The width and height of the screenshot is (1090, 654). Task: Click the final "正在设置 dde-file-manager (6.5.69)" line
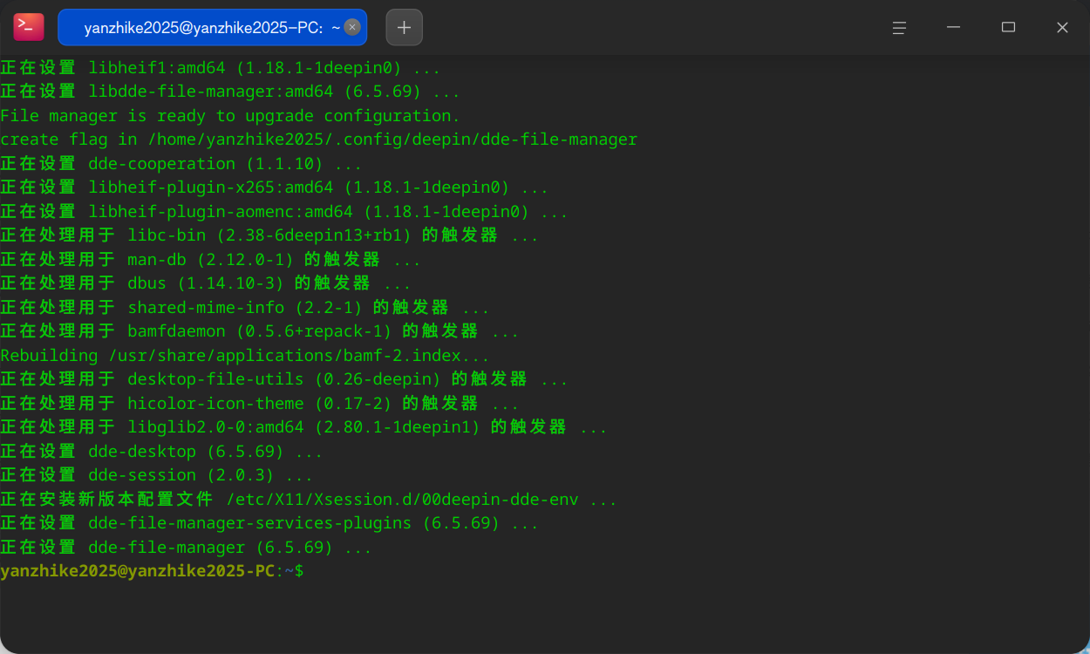[x=187, y=548]
